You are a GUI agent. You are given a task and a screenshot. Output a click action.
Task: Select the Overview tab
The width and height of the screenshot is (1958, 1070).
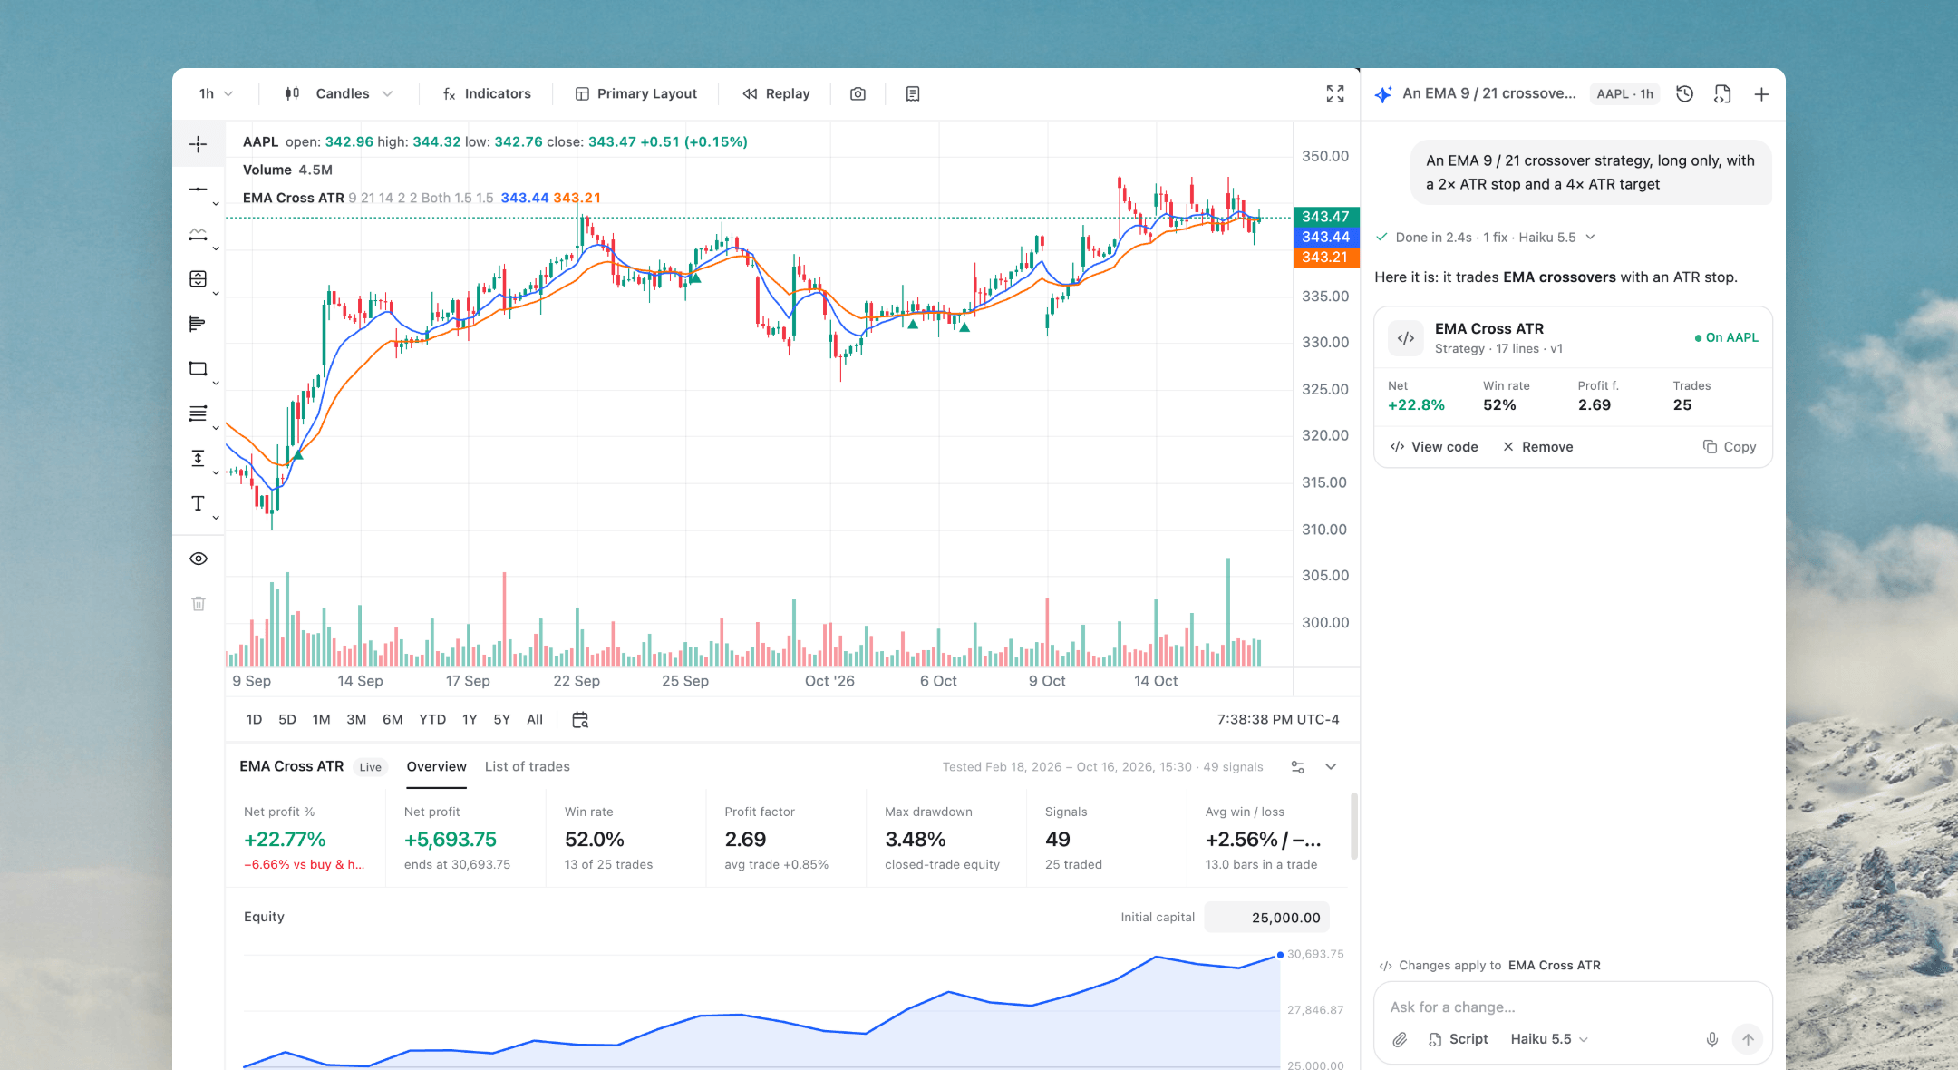tap(437, 766)
